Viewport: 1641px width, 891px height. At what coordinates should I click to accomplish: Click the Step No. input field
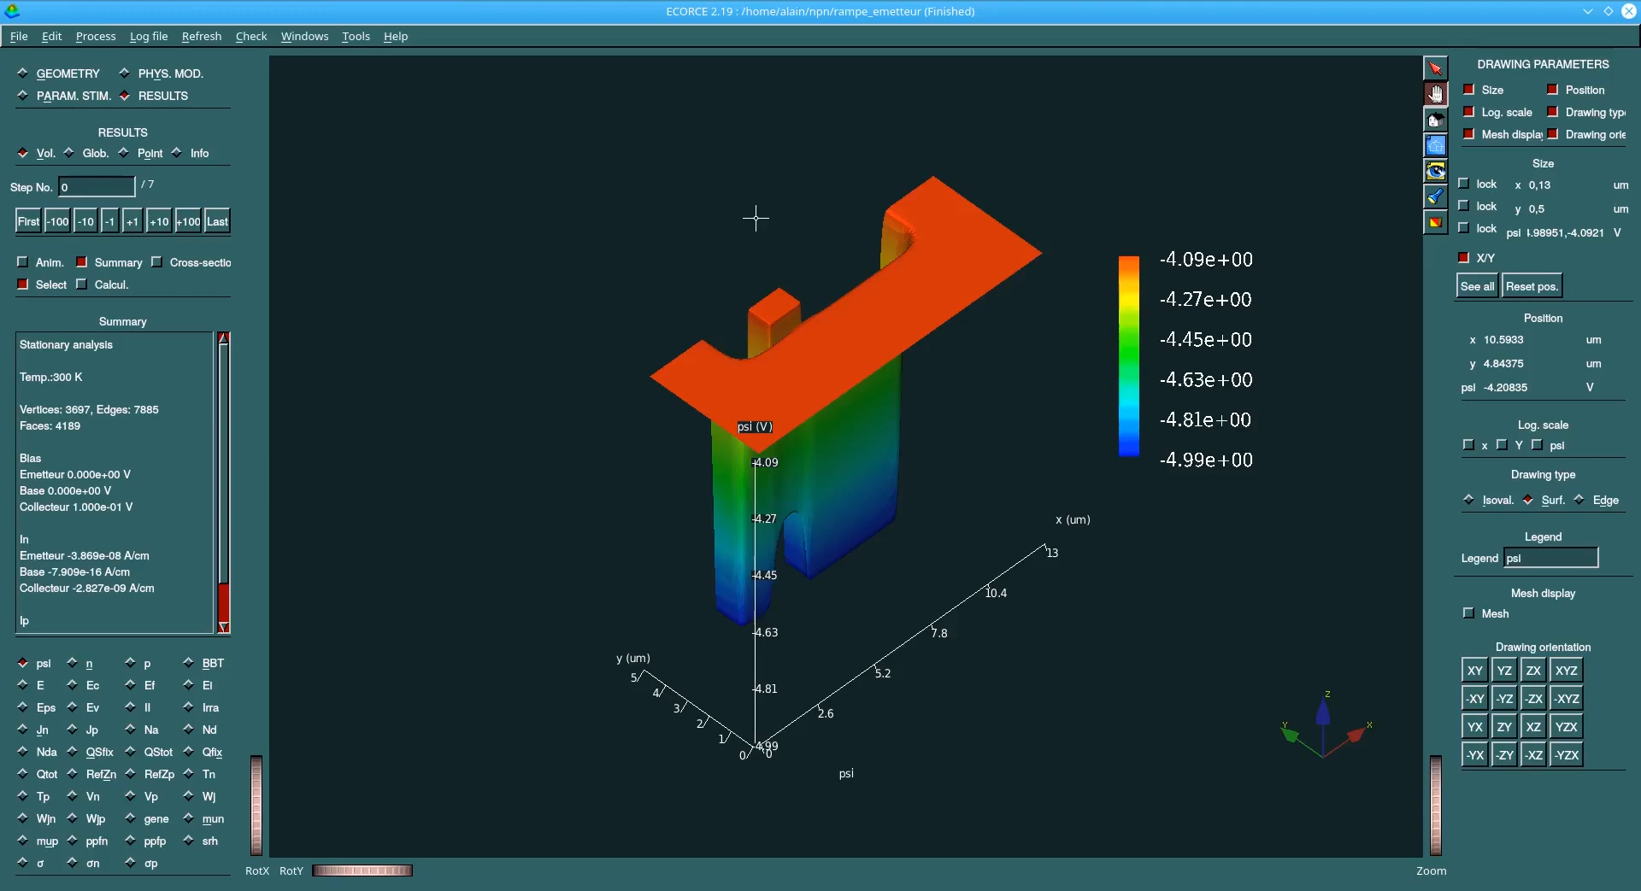tap(96, 187)
